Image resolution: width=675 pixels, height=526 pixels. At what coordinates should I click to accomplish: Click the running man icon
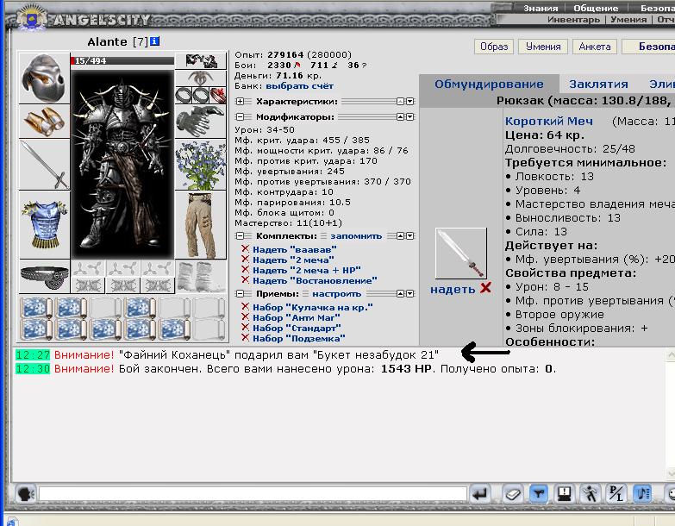coord(590,494)
